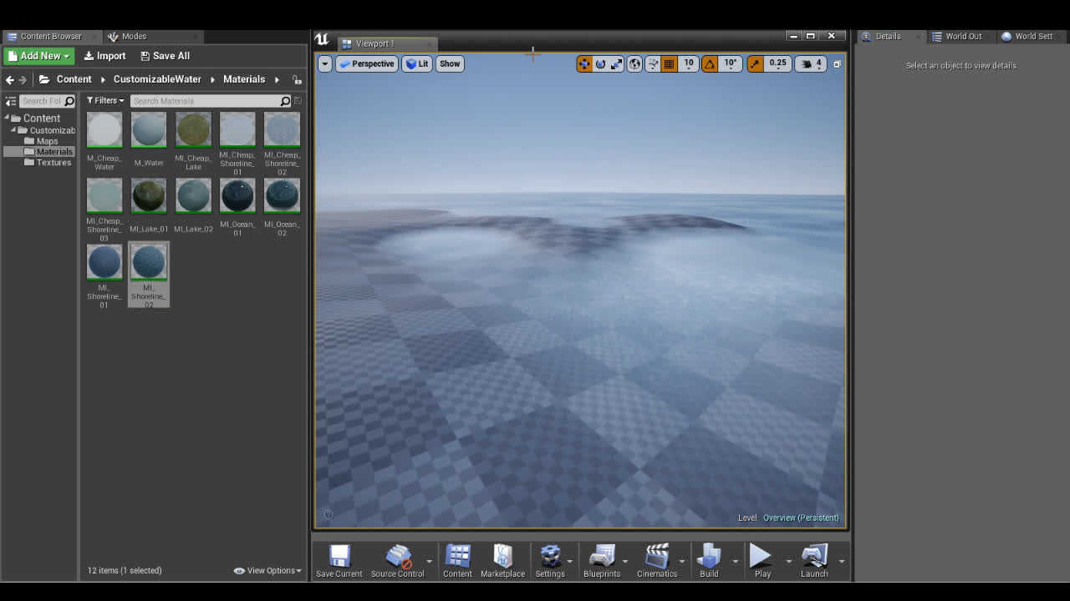Open the View Options dropdown
Screen dimensions: 1070x601
[267, 570]
